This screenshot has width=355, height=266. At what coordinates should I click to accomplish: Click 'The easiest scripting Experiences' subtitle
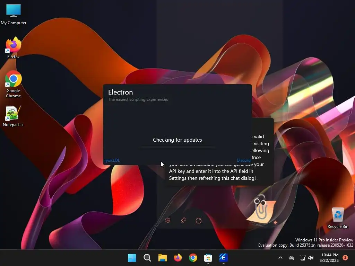tap(138, 99)
